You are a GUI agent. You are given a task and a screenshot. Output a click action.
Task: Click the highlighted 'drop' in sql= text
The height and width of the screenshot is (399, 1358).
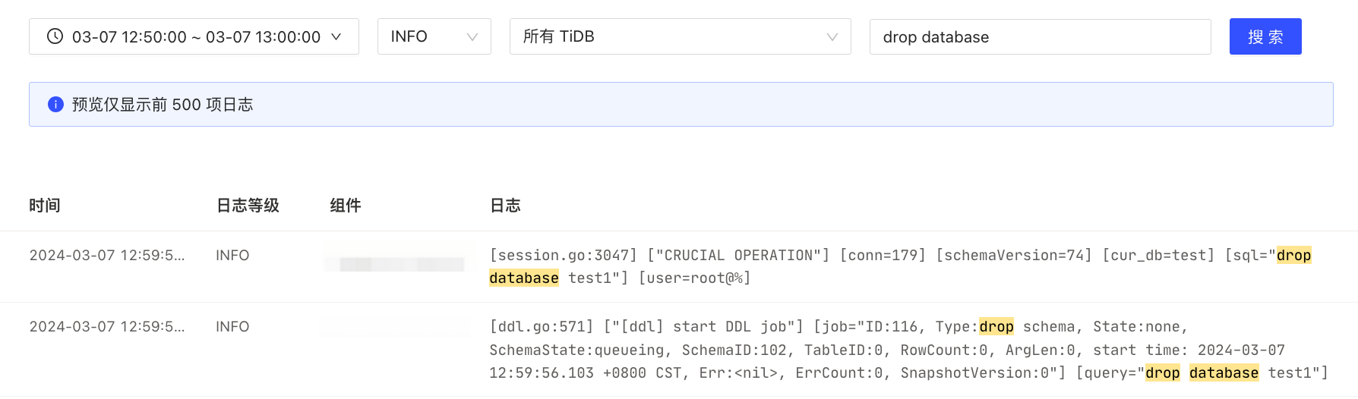(1293, 256)
